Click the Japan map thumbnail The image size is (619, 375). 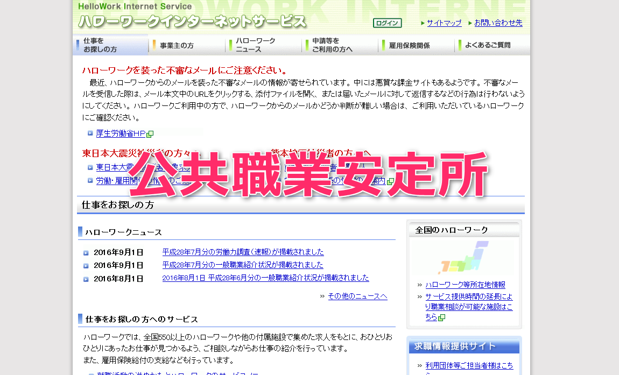pos(463,258)
